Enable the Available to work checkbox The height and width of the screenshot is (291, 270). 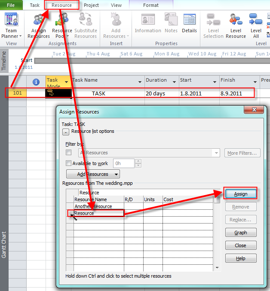pyautogui.click(x=68, y=163)
